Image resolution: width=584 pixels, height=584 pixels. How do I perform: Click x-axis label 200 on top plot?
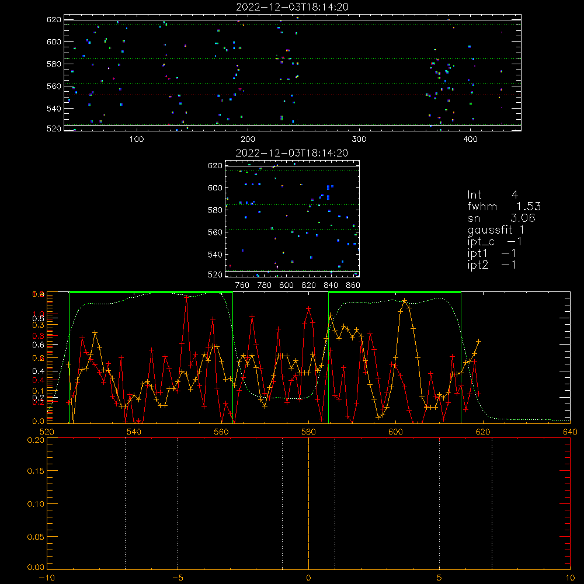248,140
